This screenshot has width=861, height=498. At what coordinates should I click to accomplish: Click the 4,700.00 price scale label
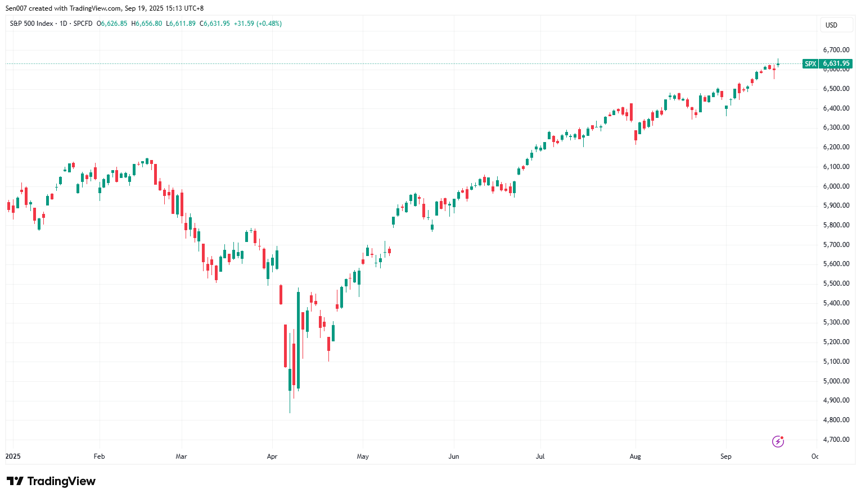tap(836, 440)
